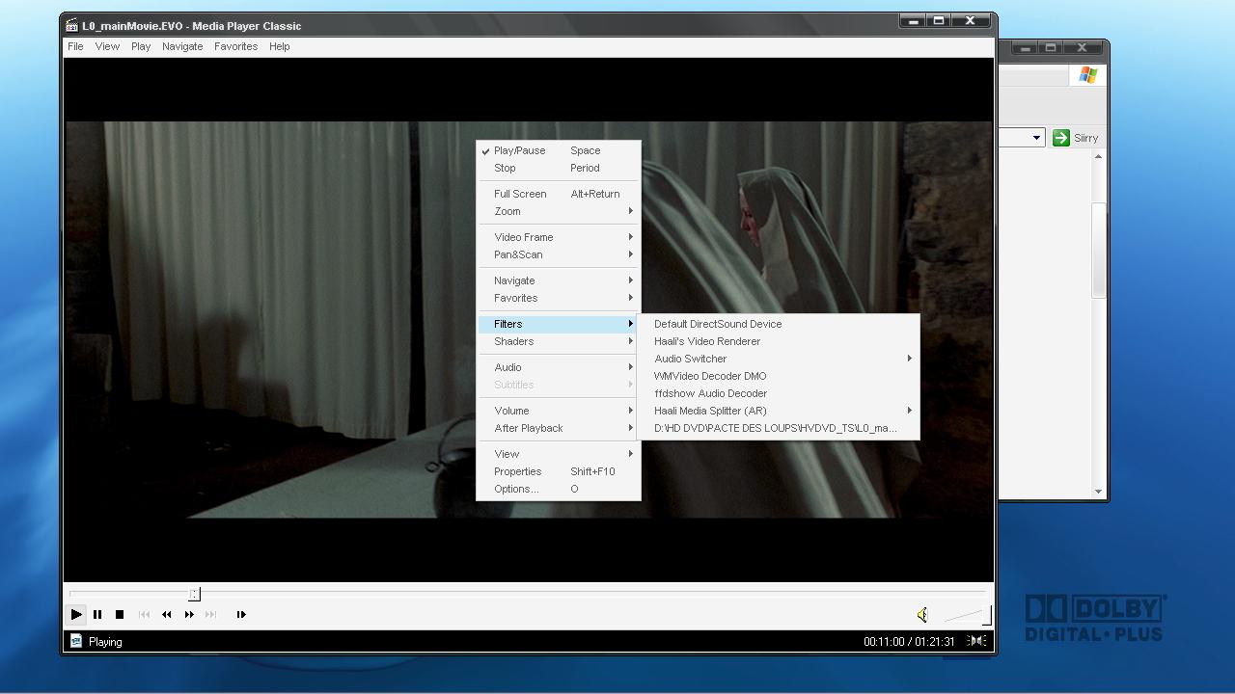1235x694 pixels.
Task: Click the seek bar thumb on the timeline
Action: click(194, 594)
